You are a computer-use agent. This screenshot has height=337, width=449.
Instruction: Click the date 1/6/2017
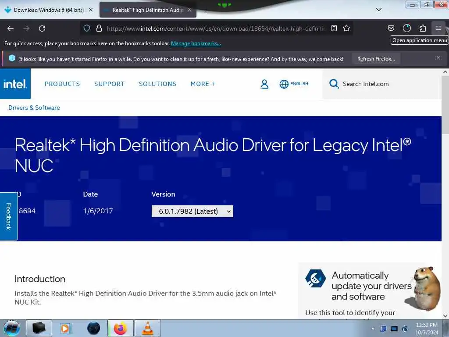(x=98, y=211)
